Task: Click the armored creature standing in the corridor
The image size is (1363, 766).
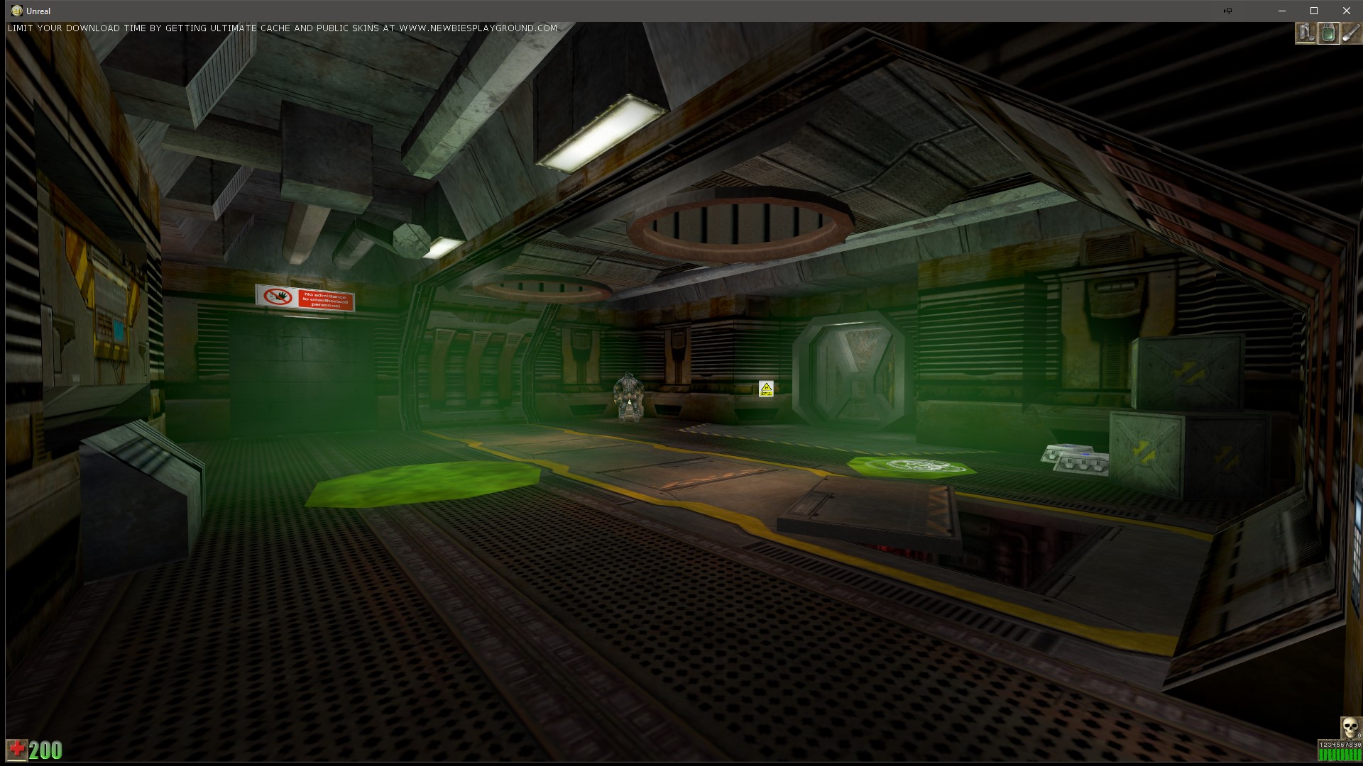Action: tap(628, 397)
